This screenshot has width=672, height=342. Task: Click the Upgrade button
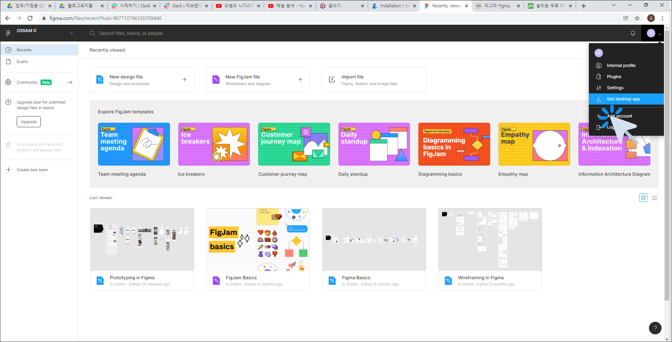29,122
